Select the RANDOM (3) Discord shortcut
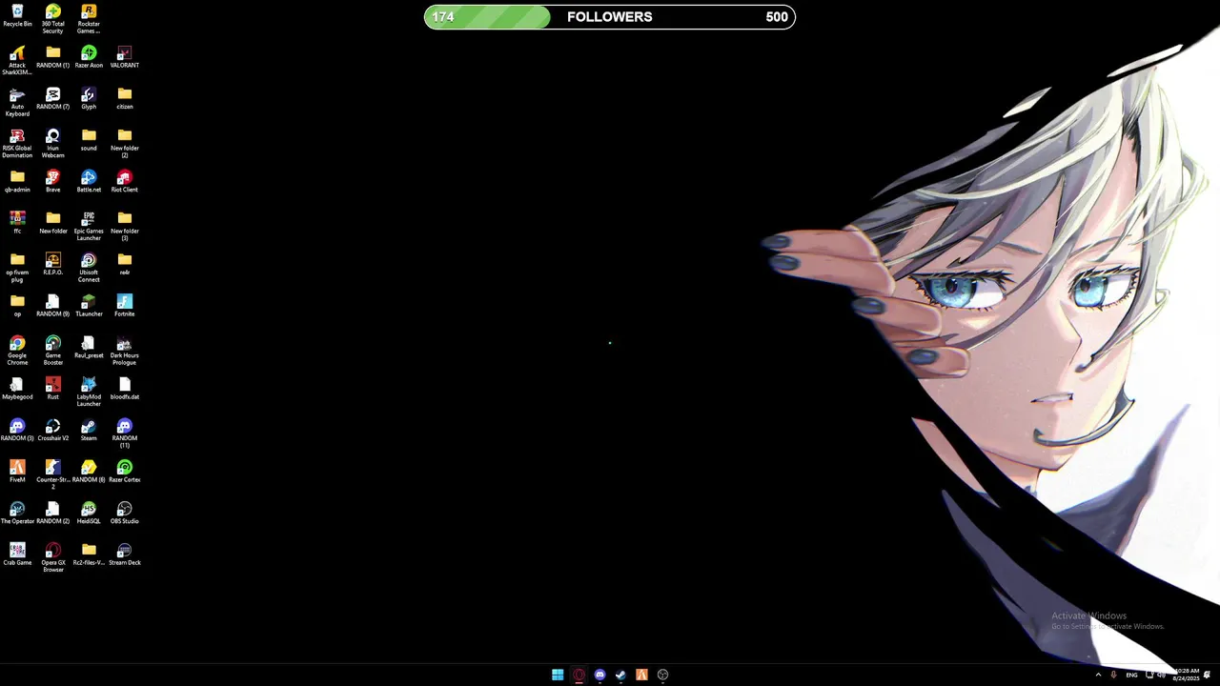Screen dimensions: 1220x686 [x=17, y=430]
